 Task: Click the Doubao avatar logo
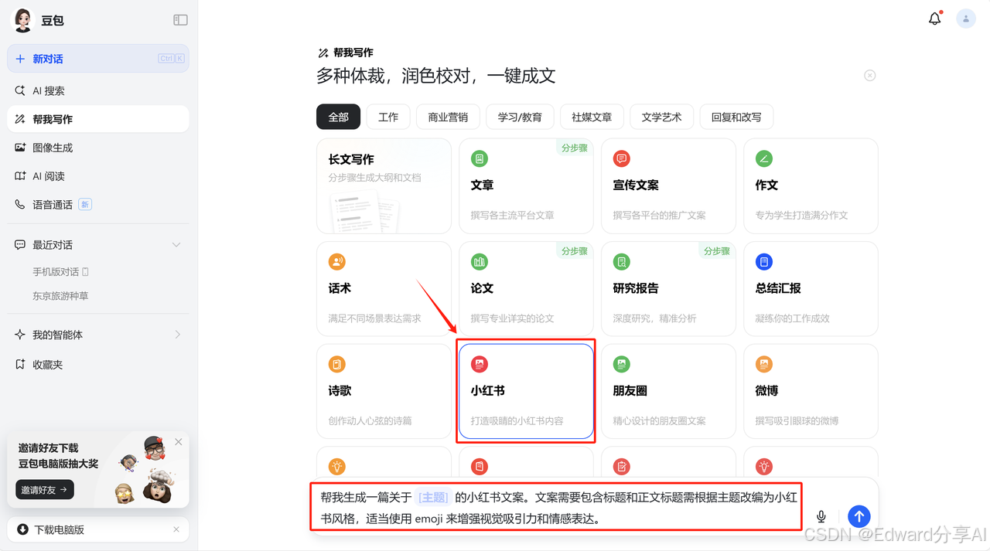pos(22,20)
